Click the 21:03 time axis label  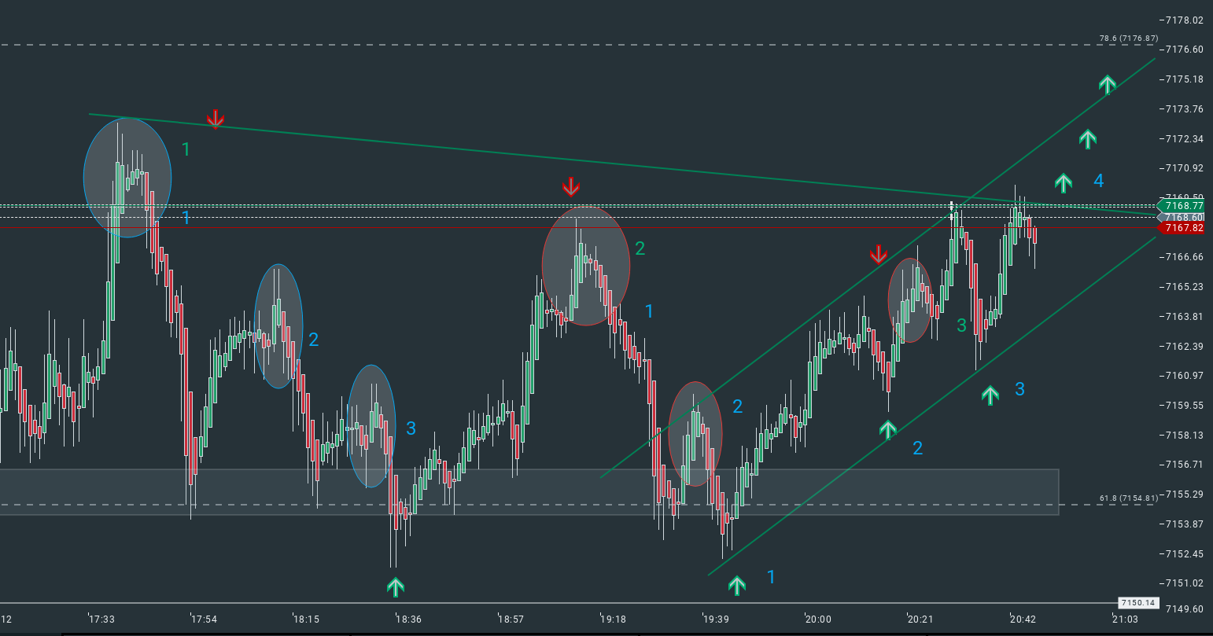point(1125,619)
